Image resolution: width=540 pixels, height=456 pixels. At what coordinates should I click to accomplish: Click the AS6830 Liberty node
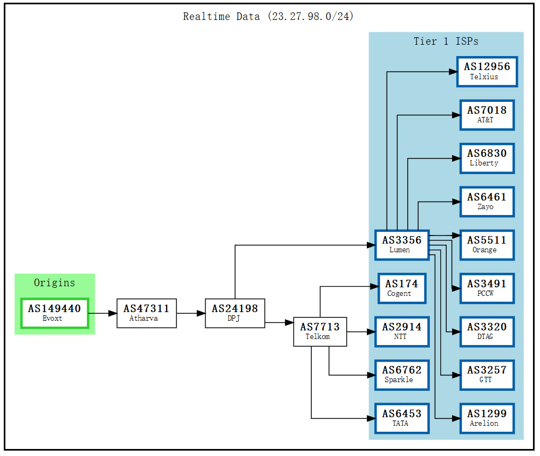tap(486, 158)
